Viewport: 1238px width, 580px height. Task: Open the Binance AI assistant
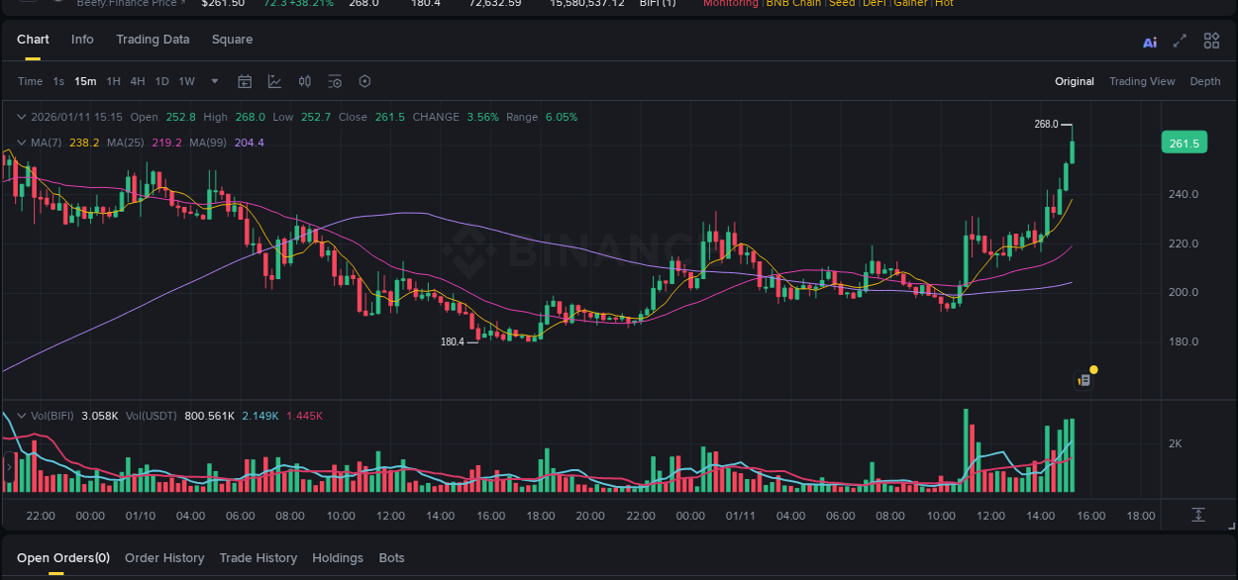[1149, 41]
